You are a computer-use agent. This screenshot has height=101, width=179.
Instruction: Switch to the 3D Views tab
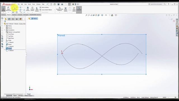pyautogui.click(x=20, y=96)
